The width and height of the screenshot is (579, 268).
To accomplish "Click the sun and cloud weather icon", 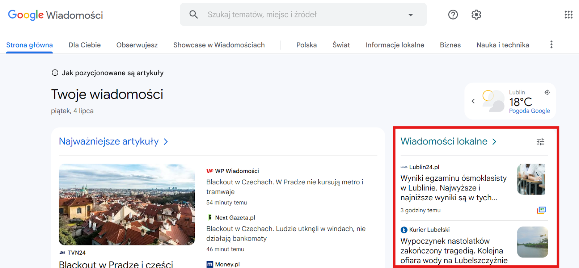I will tap(493, 101).
